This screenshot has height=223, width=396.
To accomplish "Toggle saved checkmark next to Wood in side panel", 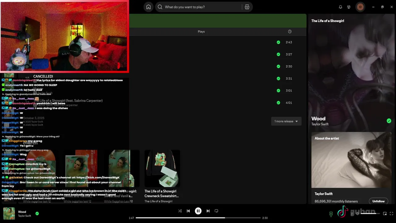I will tap(389, 121).
